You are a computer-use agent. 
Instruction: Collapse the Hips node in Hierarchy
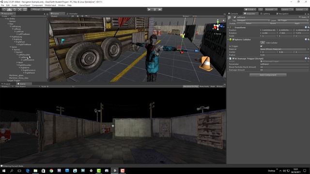[x=8, y=24]
